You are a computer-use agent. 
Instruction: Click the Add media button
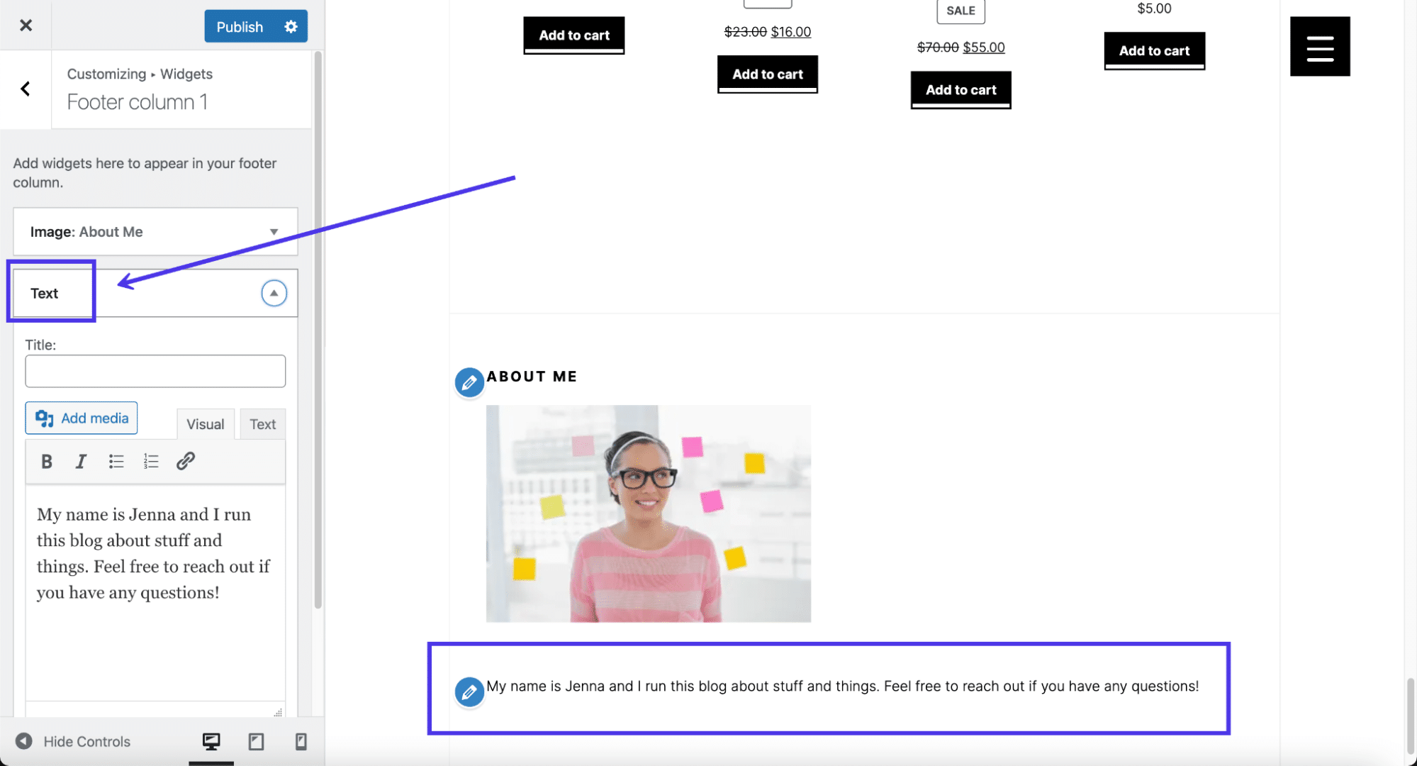81,417
